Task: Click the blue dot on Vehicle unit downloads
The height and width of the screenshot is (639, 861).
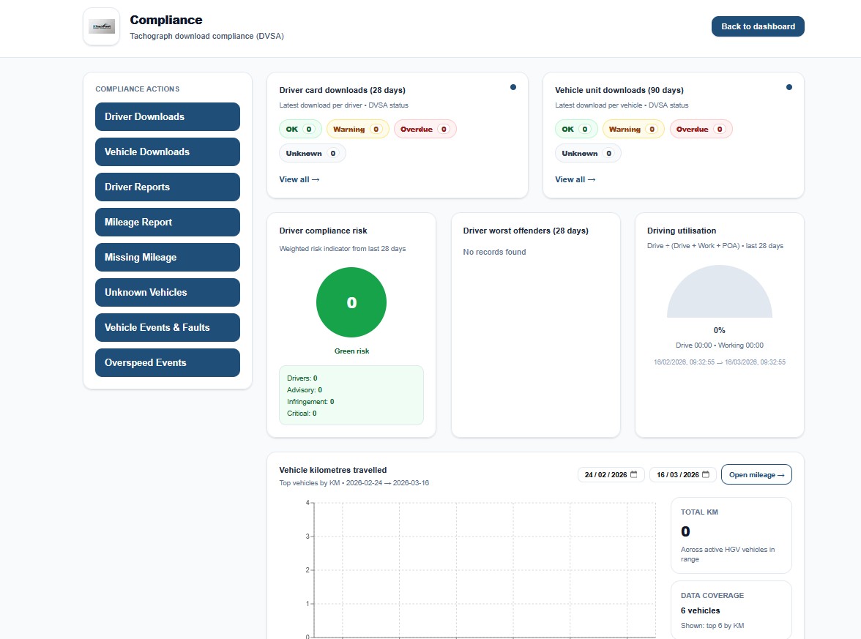Action: click(x=789, y=86)
